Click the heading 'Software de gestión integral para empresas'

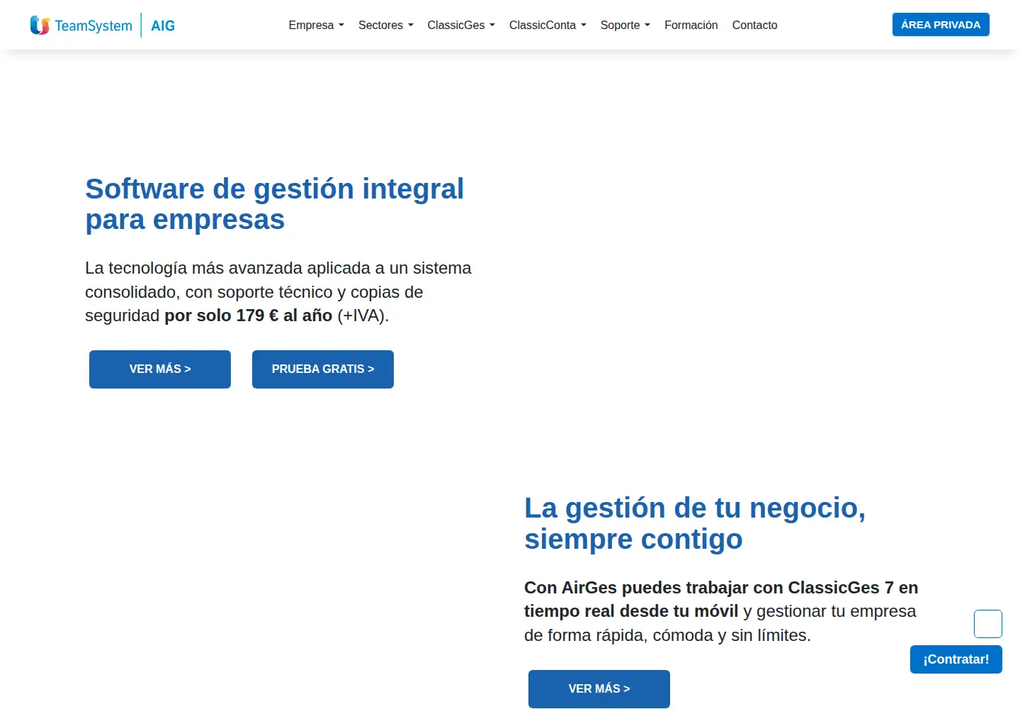tap(275, 204)
